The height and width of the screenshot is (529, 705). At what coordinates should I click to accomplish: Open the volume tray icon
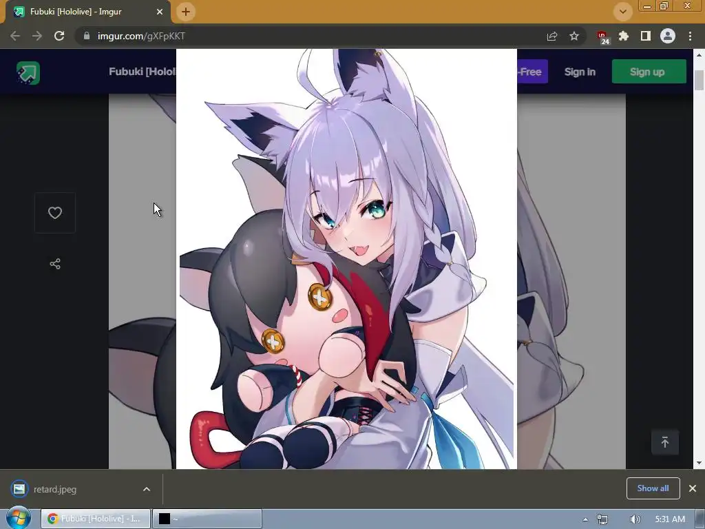coord(635,519)
